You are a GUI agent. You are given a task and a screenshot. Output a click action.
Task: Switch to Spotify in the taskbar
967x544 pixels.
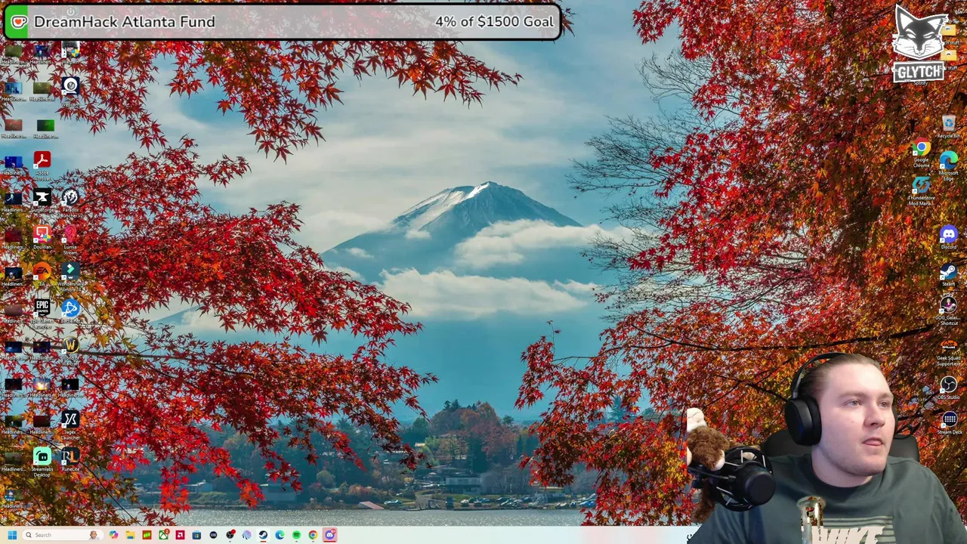tap(296, 535)
